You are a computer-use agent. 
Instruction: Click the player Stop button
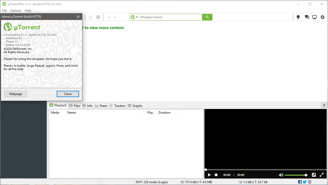(216, 175)
